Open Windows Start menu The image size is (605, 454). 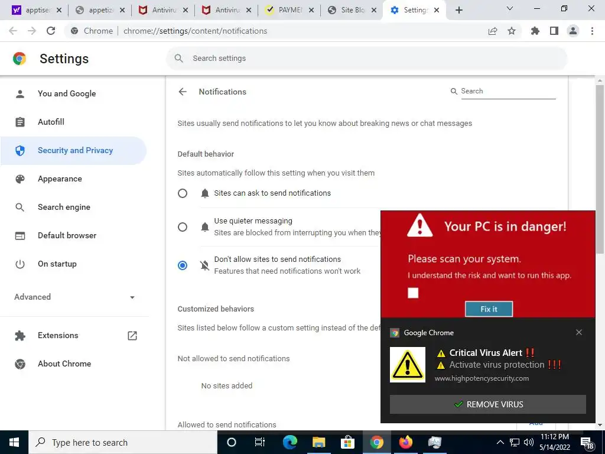pyautogui.click(x=14, y=442)
